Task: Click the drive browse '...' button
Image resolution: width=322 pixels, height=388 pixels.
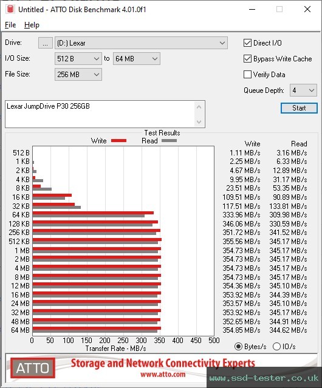Action: pos(46,43)
